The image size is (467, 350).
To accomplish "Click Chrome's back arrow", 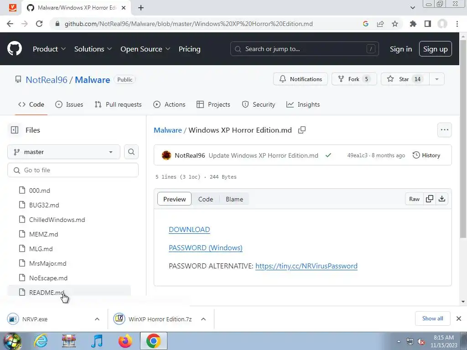I will coord(10,24).
